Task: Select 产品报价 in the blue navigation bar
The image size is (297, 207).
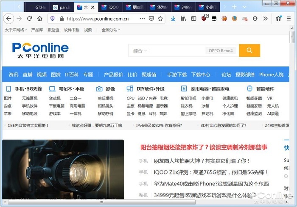Action: tap(113, 75)
